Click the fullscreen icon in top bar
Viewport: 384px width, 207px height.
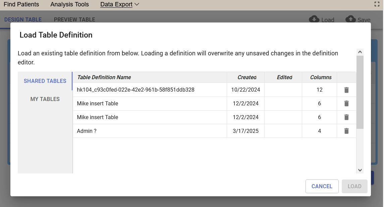point(377,4)
